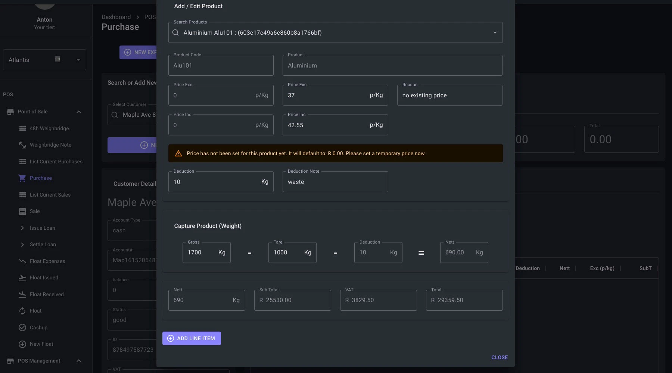The image size is (672, 373).
Task: Collapse the POS Management section
Action: [79, 361]
